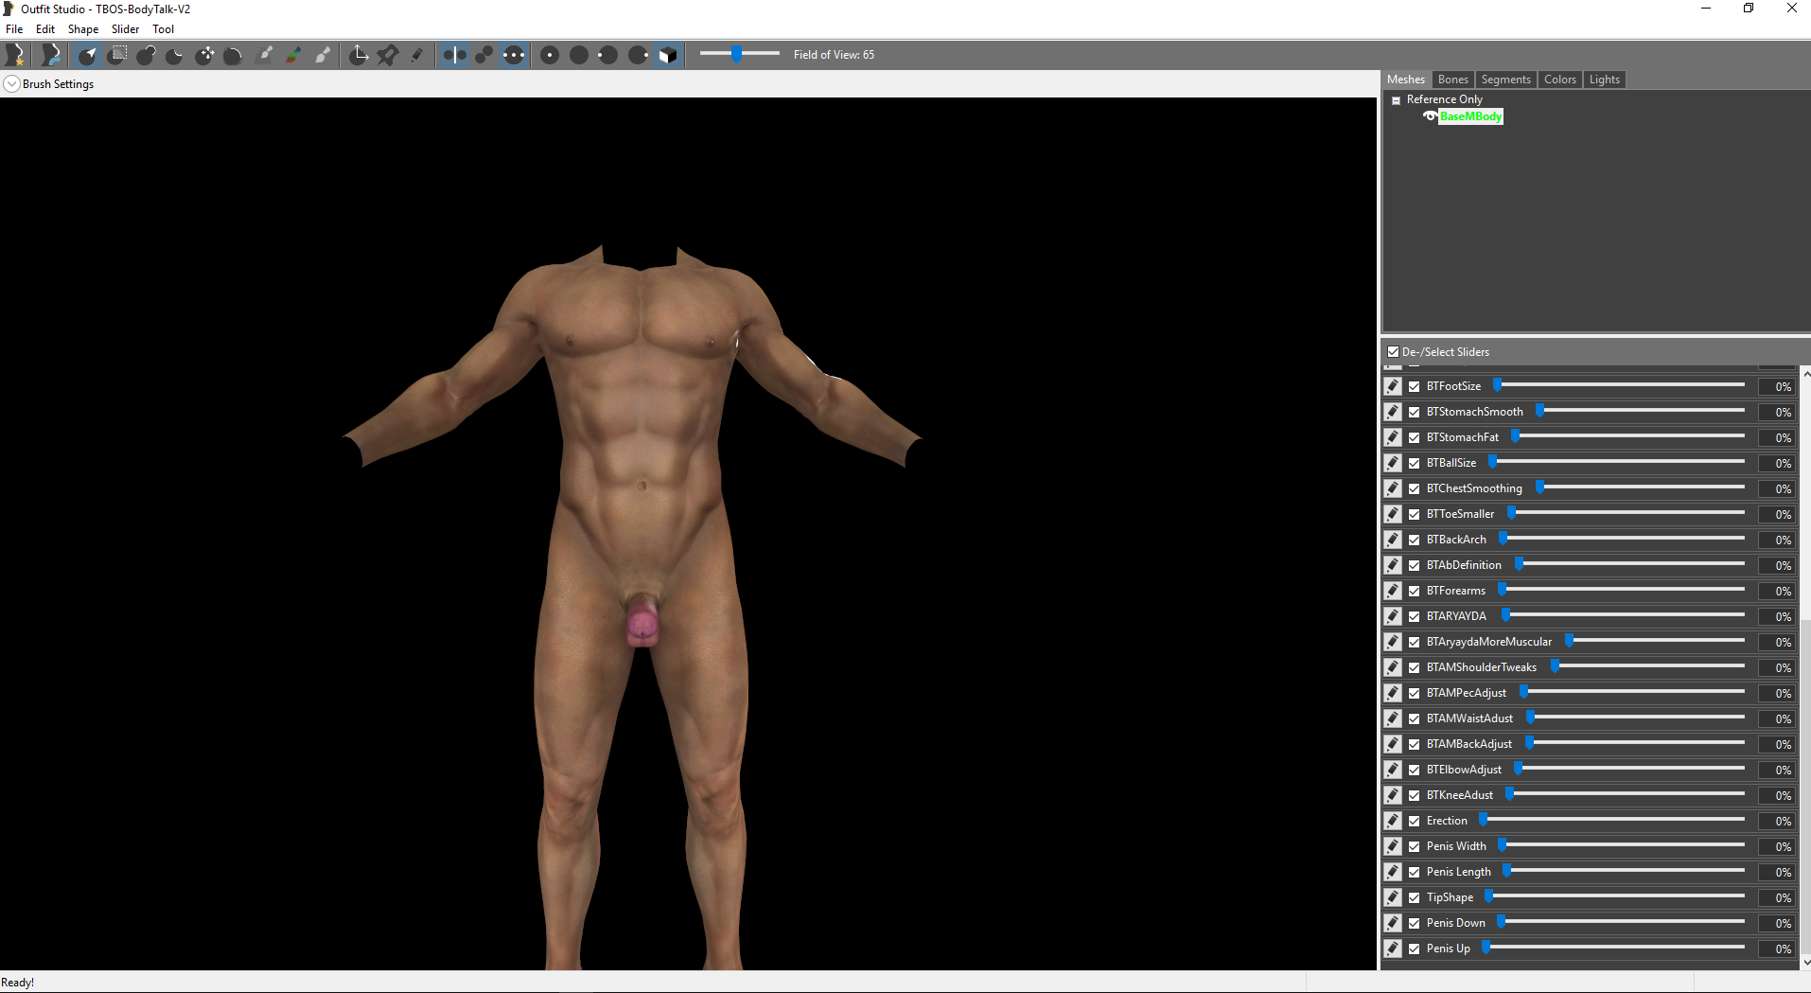
Task: Open the Shape menu
Action: coord(82,29)
